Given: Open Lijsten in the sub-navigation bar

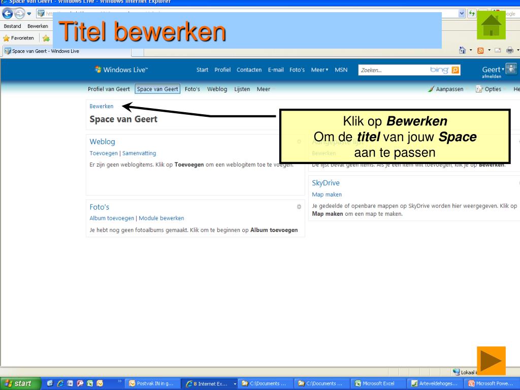Looking at the screenshot, I should pyautogui.click(x=242, y=89).
